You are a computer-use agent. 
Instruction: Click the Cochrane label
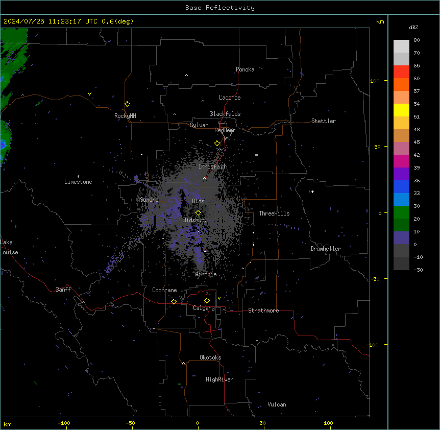click(164, 290)
